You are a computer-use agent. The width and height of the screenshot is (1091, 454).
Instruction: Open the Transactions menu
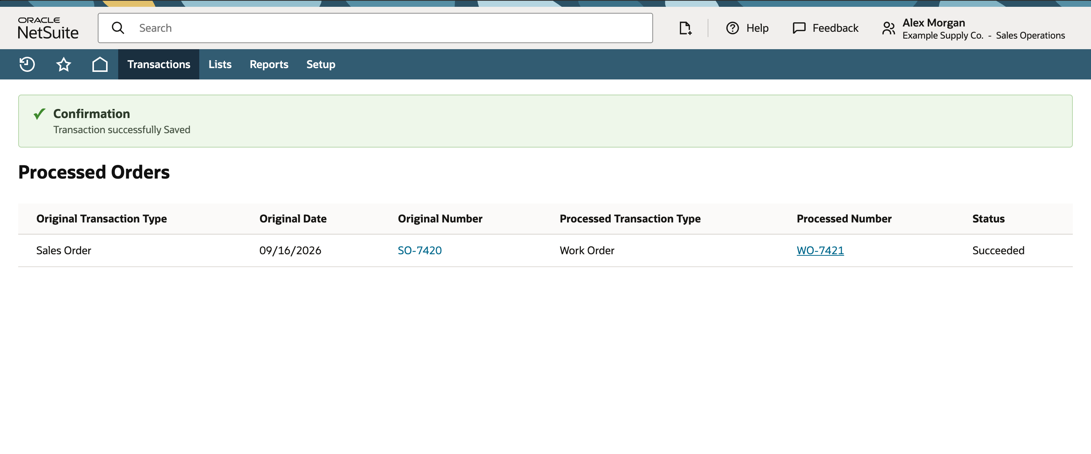159,64
